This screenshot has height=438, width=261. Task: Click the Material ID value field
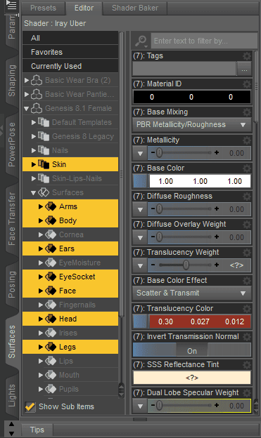point(192,97)
